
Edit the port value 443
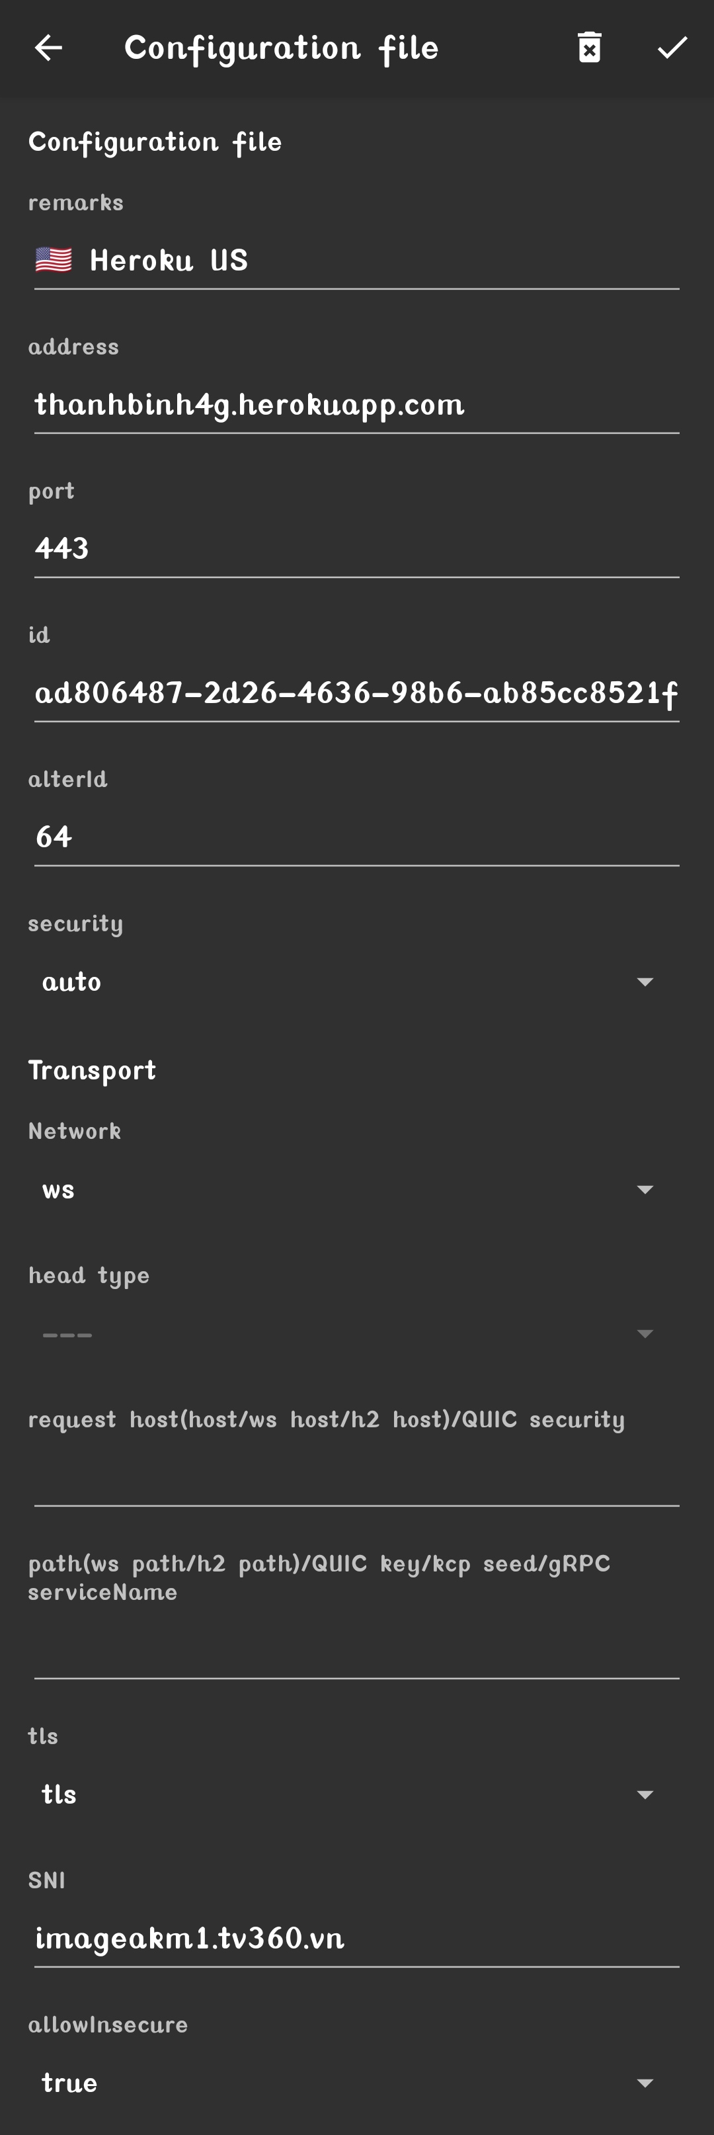click(356, 547)
